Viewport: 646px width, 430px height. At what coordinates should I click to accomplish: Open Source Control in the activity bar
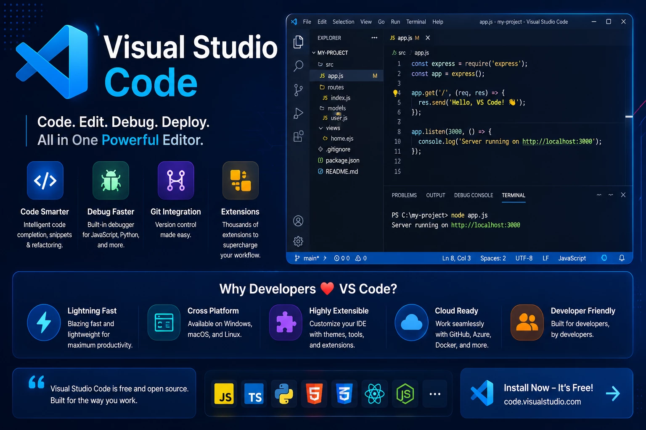[x=298, y=90]
